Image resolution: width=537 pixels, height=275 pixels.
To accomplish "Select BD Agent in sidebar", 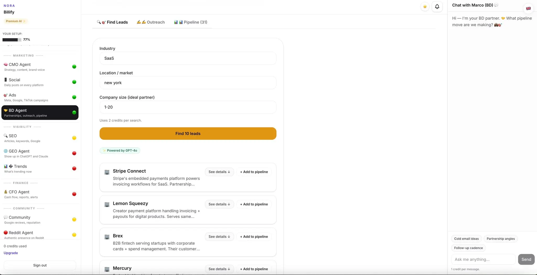I will [x=40, y=113].
